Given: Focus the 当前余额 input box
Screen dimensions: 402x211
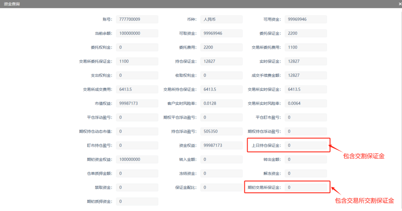Looking at the screenshot, I should click(x=137, y=33).
